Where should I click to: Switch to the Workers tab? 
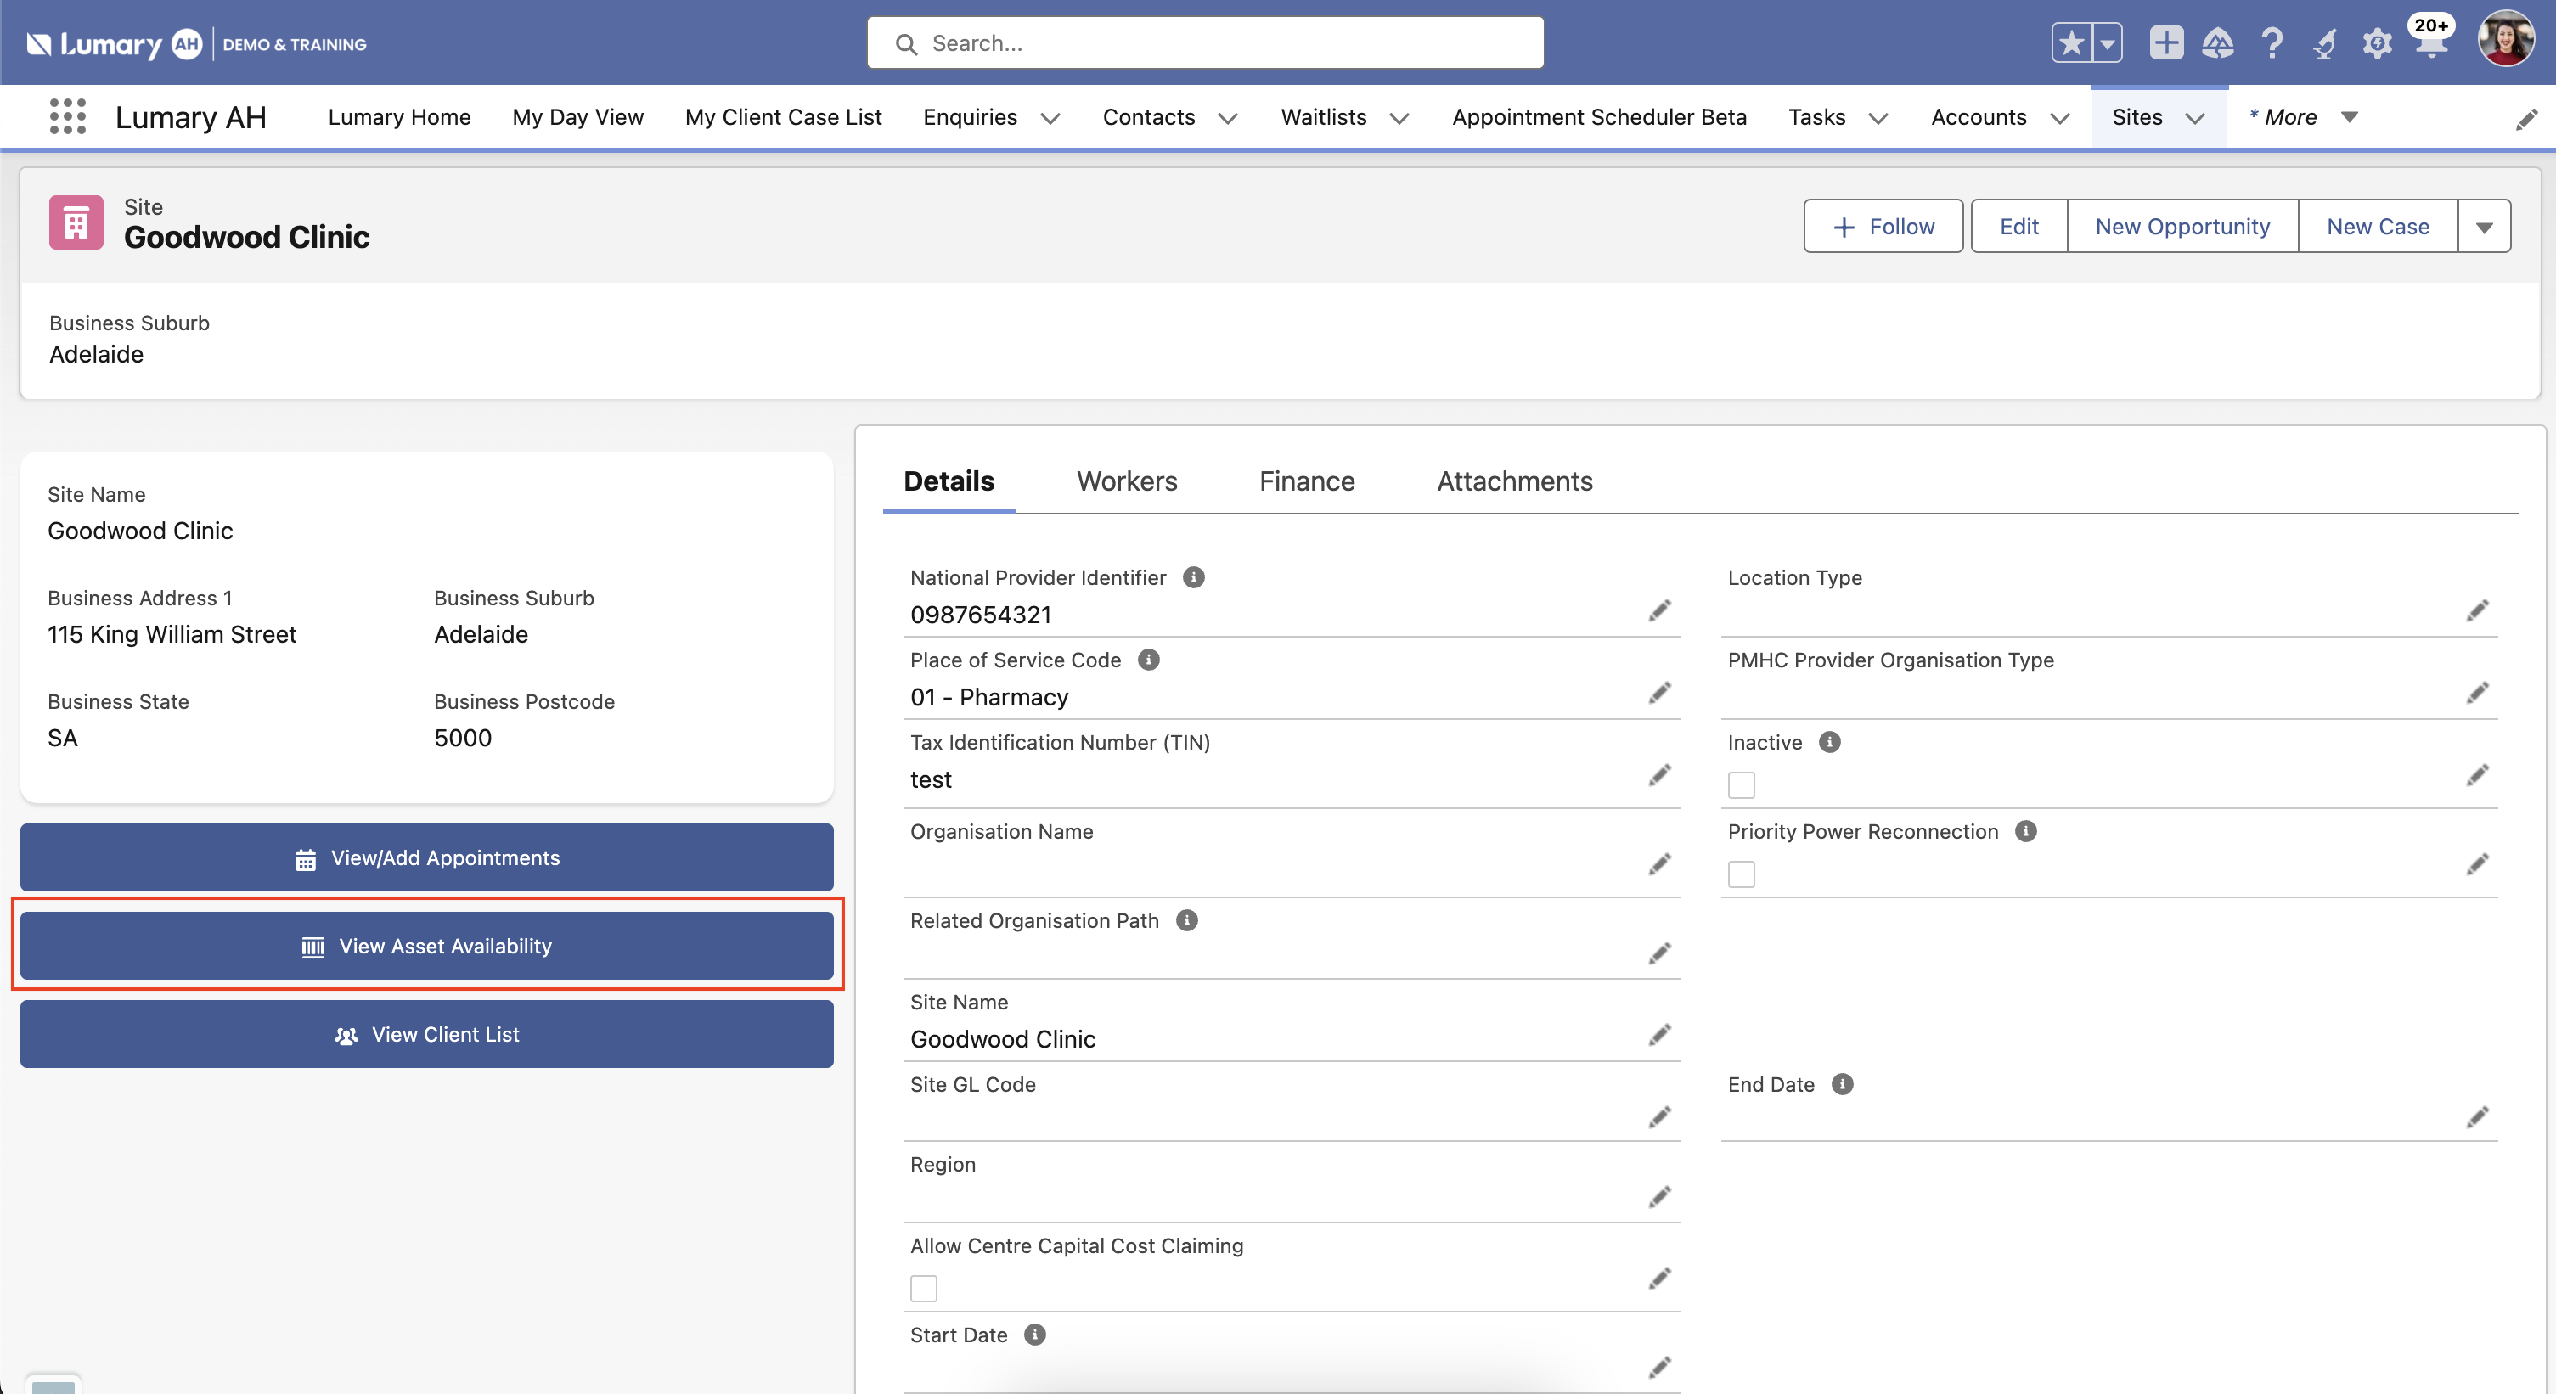coord(1126,481)
